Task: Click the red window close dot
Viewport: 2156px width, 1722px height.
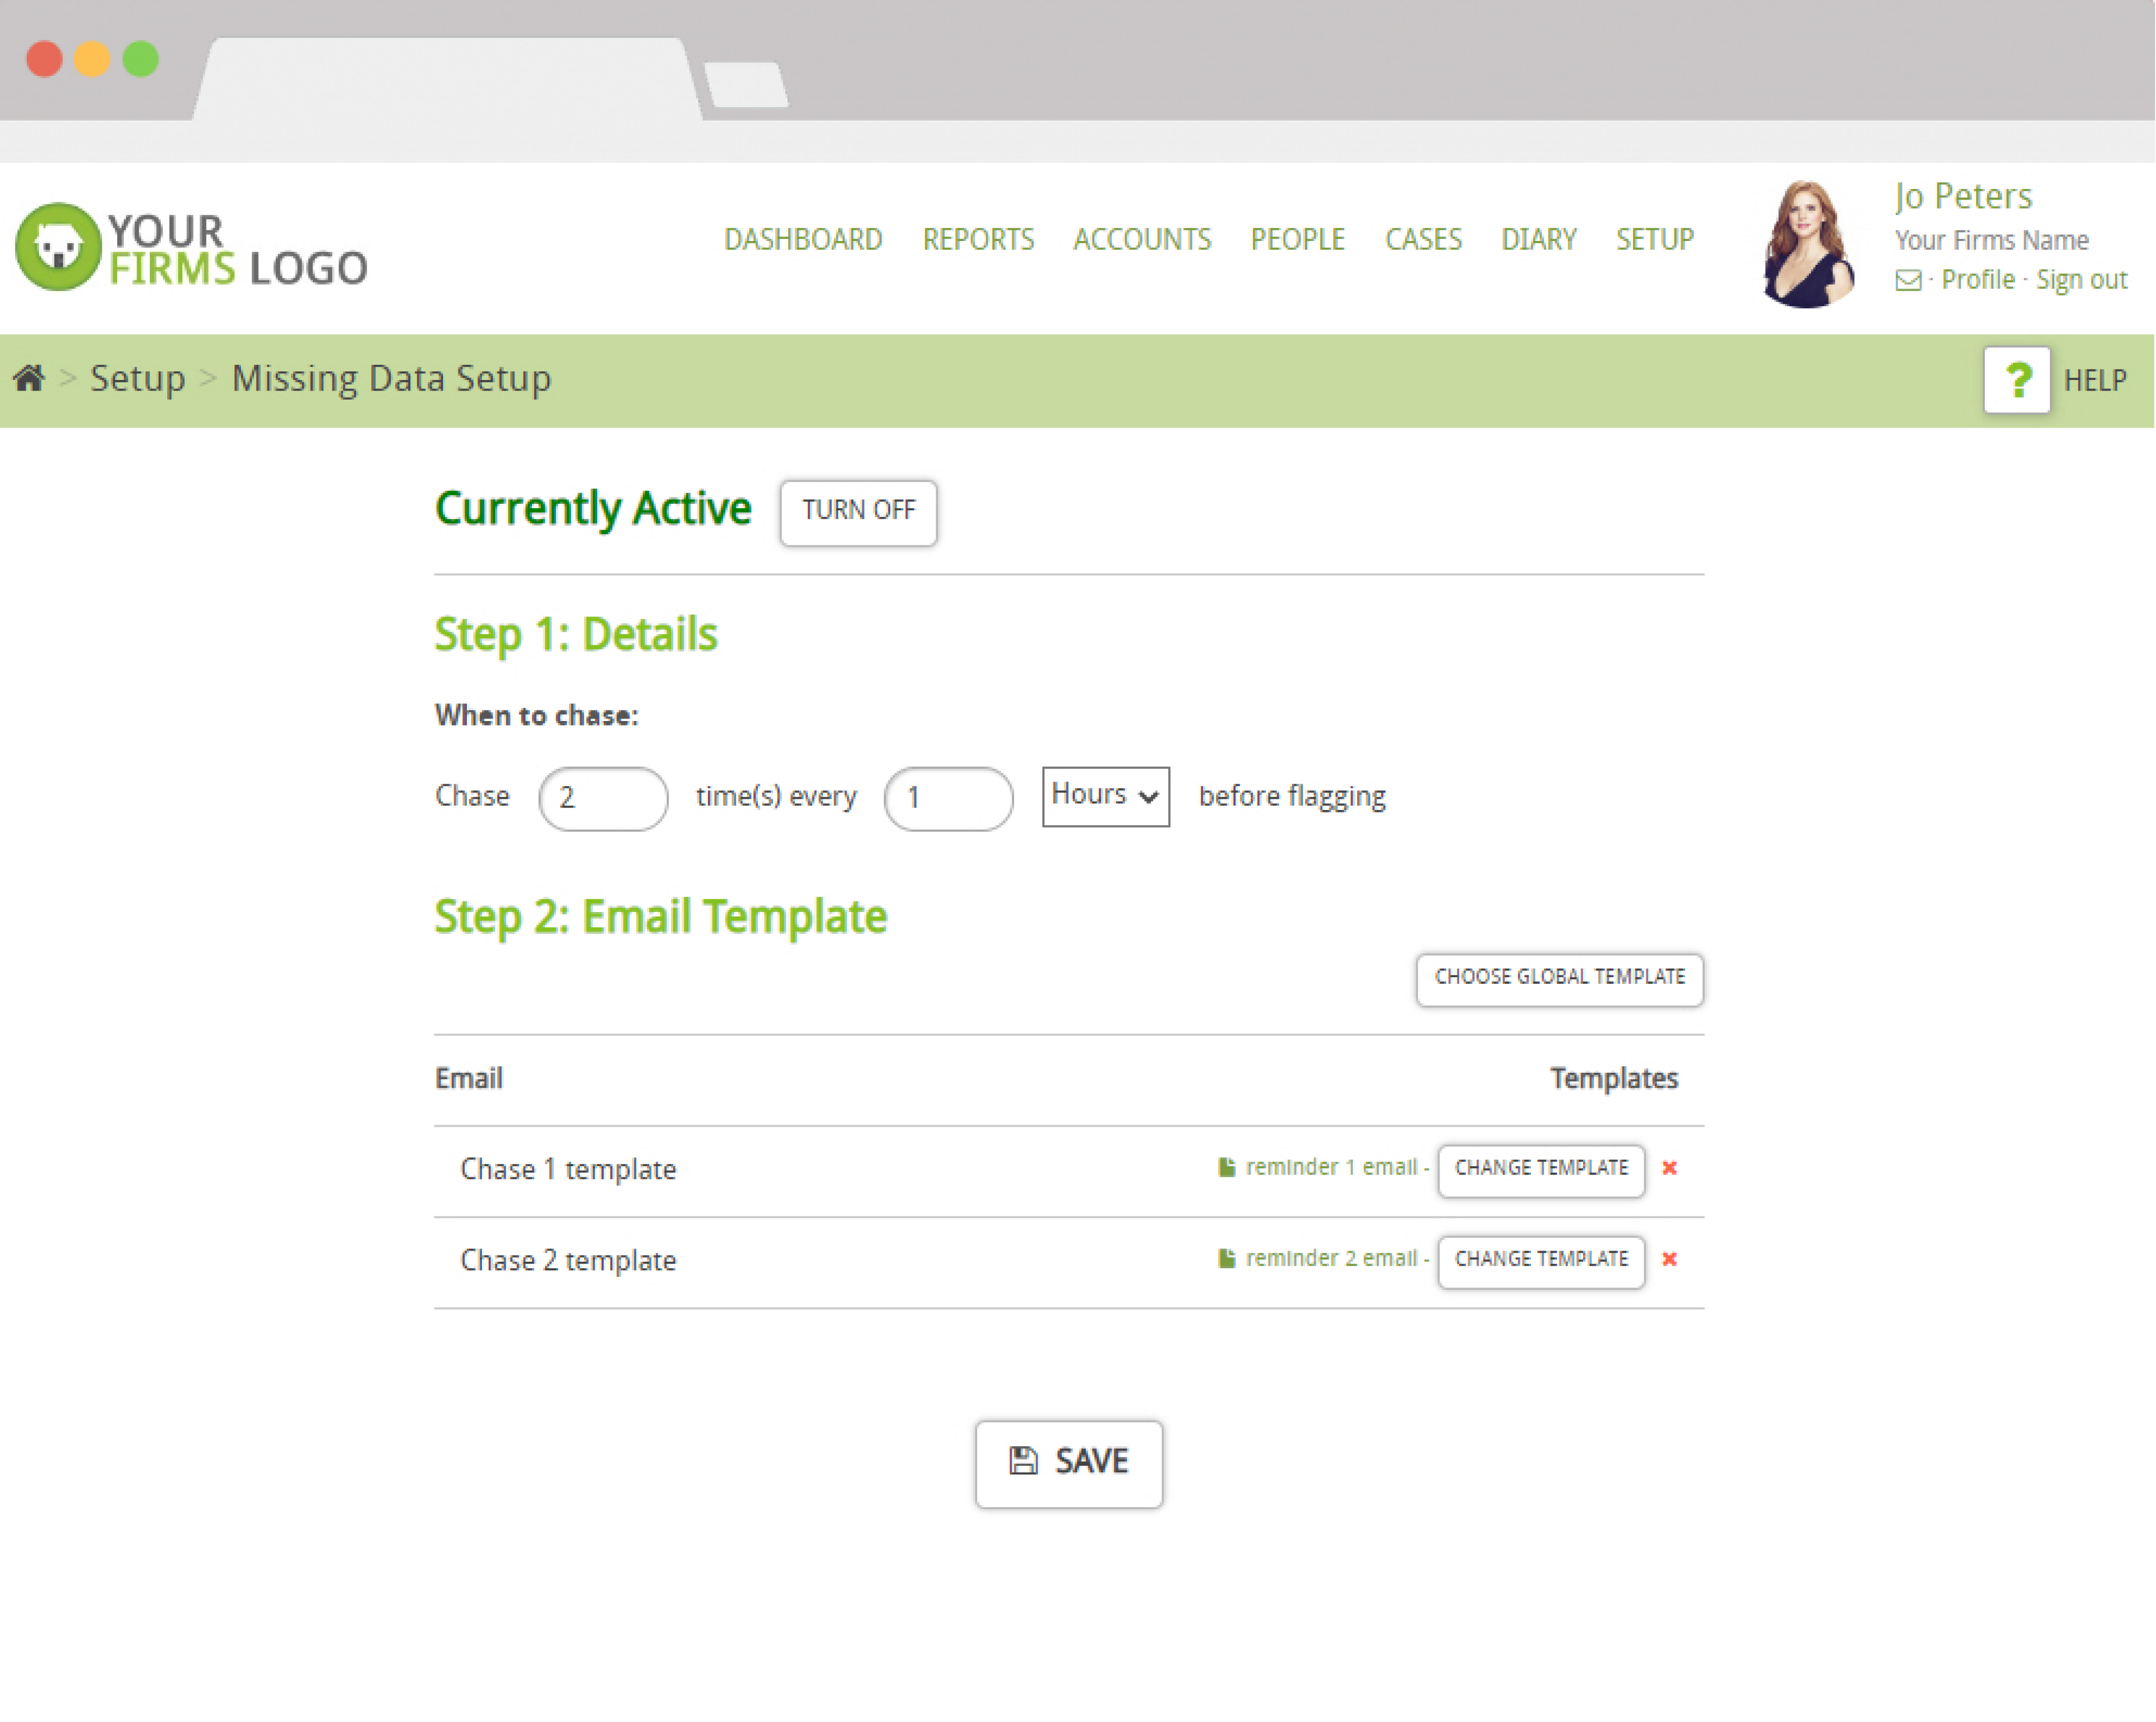Action: click(x=44, y=59)
